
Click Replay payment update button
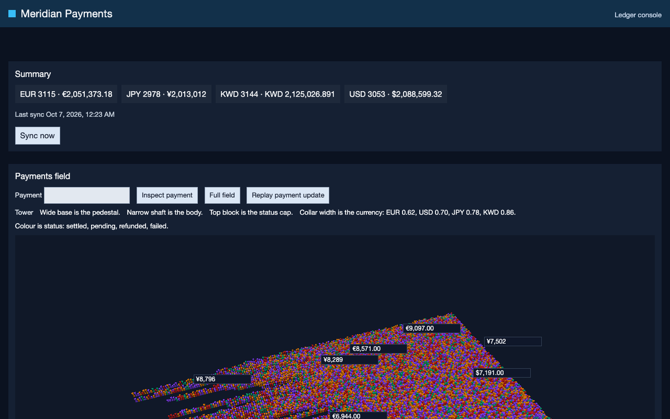(x=288, y=195)
